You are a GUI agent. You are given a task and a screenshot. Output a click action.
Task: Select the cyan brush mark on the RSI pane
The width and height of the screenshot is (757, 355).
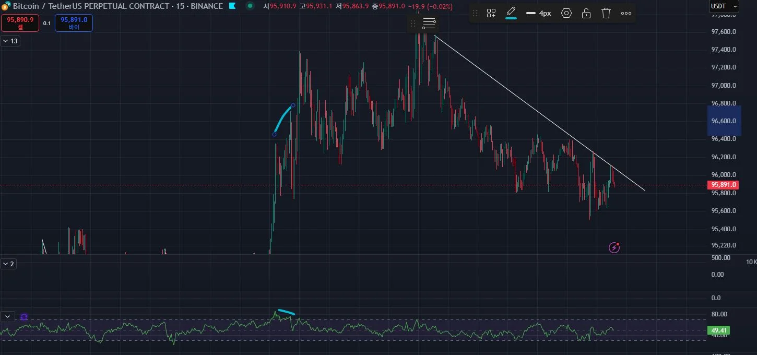pyautogui.click(x=286, y=312)
